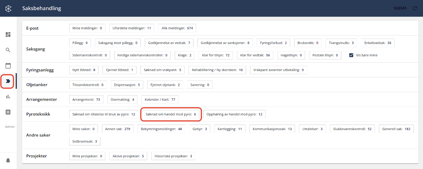The image size is (423, 169).
Task: Open Godkjennelse av vedtak: 7
Action: (x=169, y=43)
